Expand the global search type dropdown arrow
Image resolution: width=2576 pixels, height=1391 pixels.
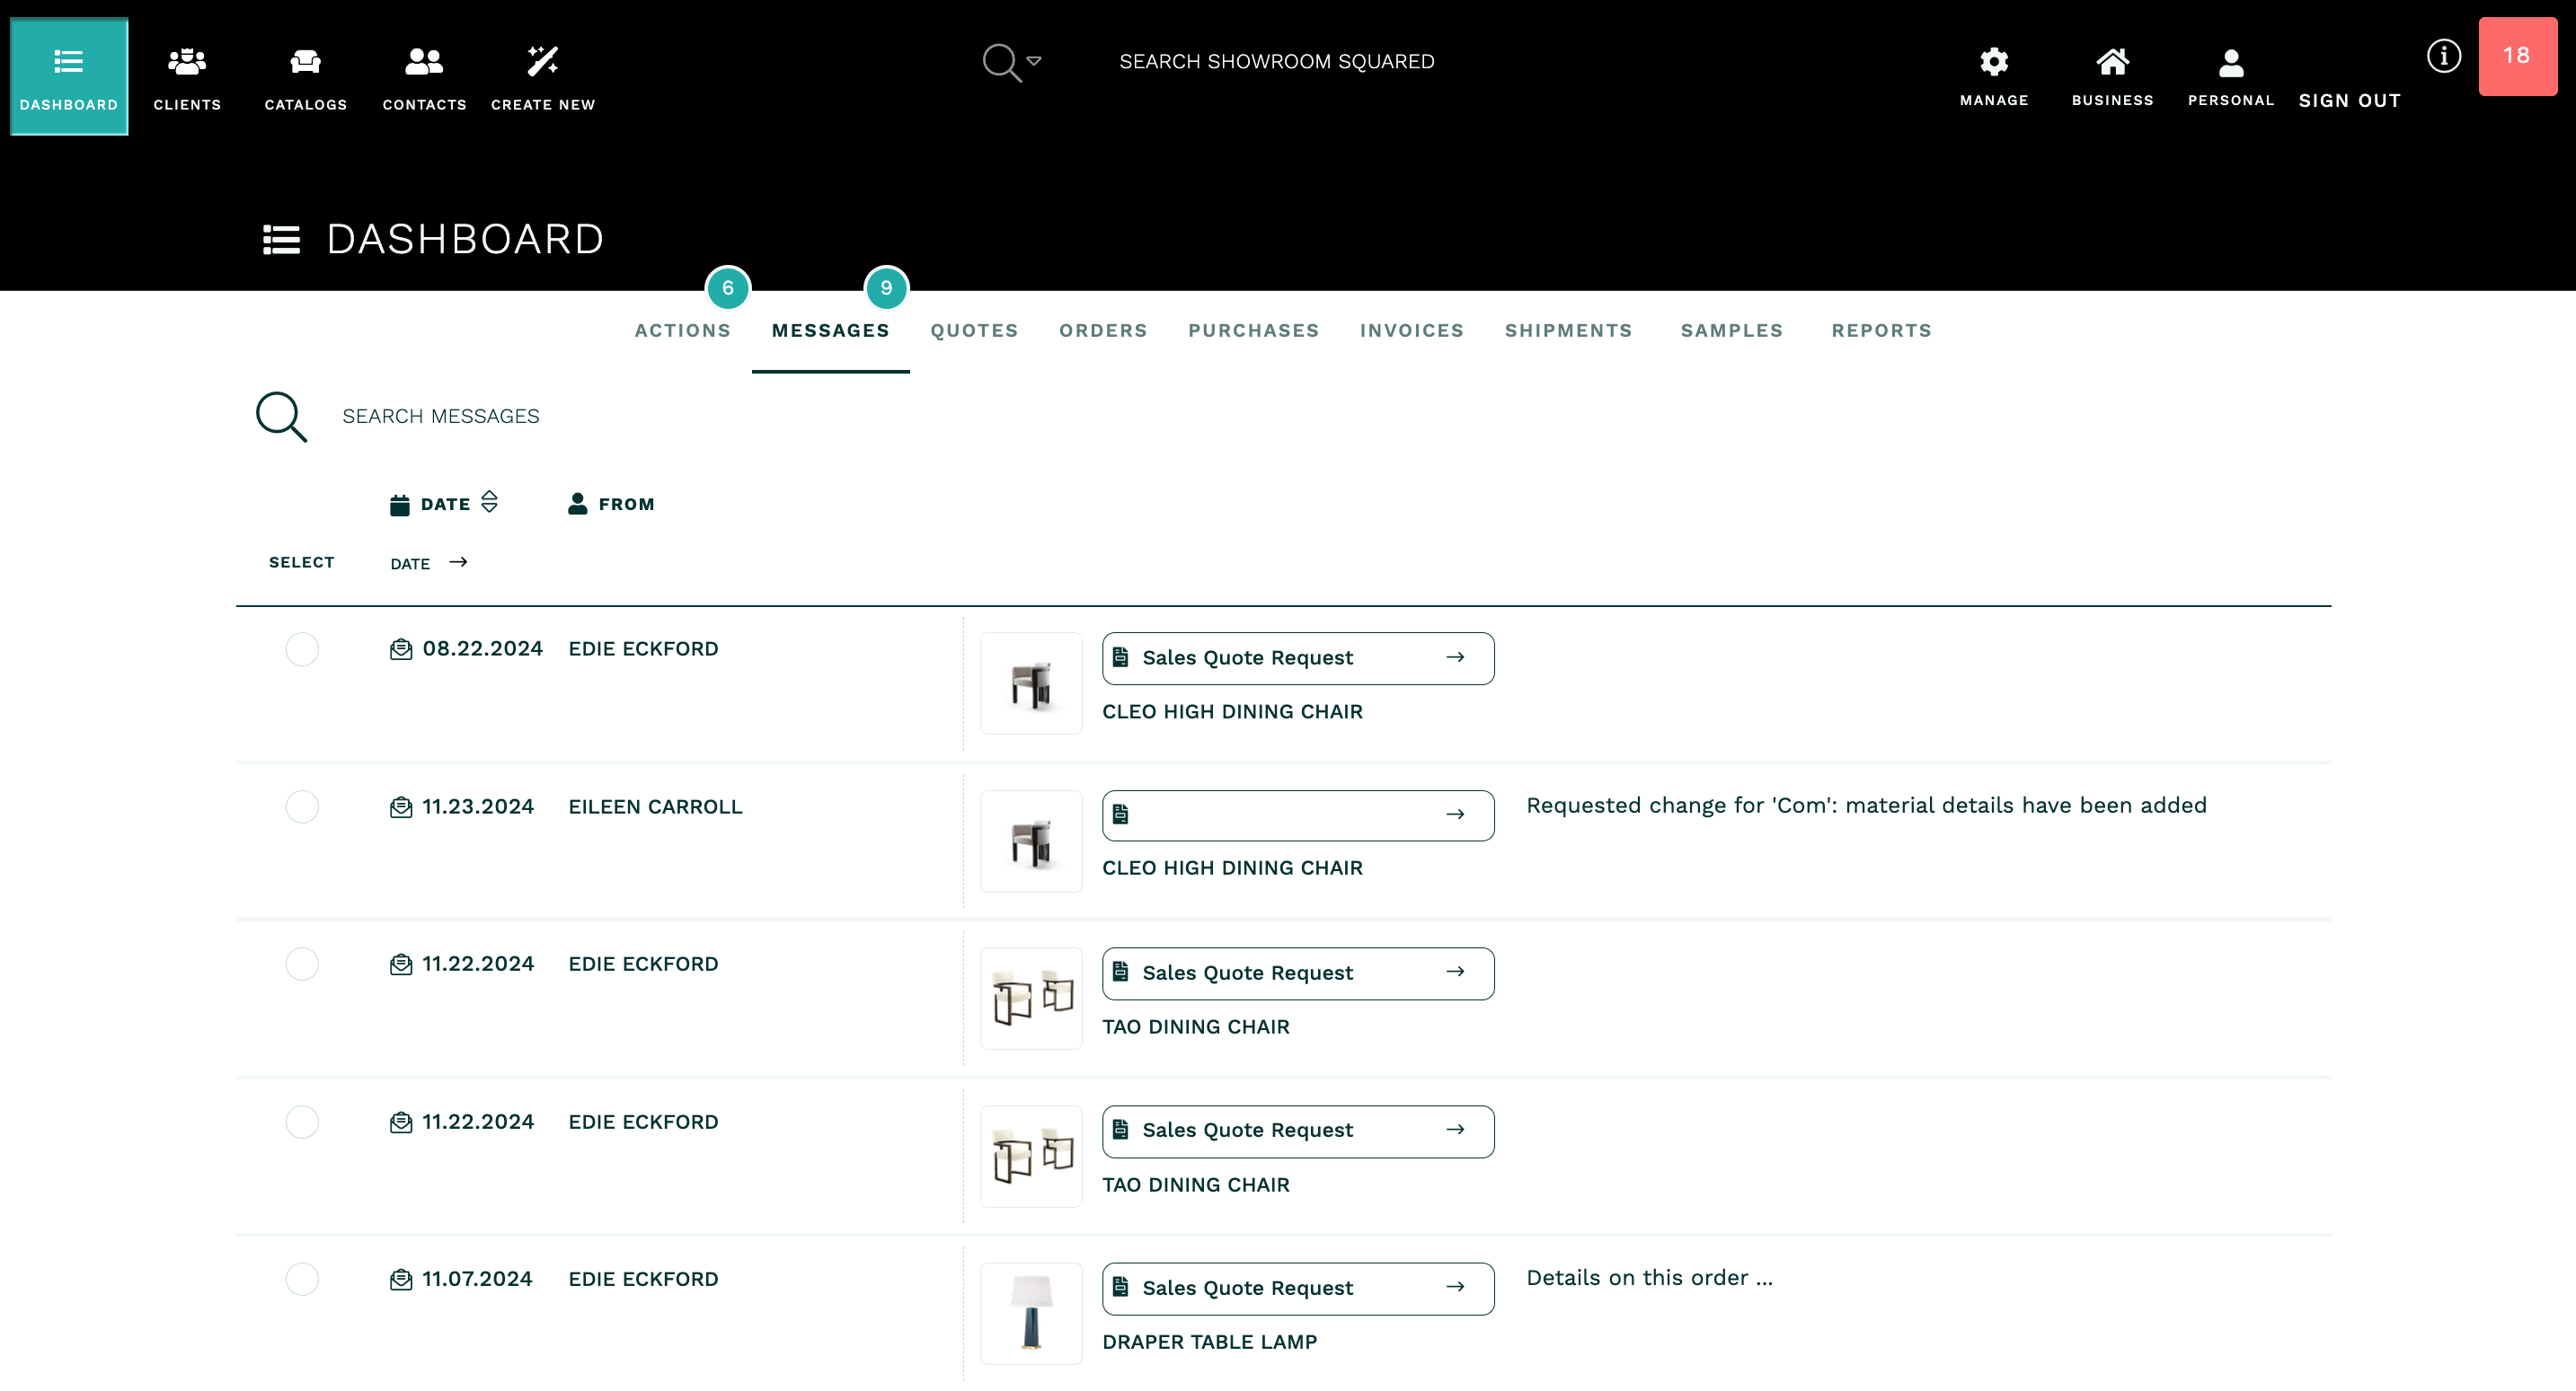click(1034, 61)
